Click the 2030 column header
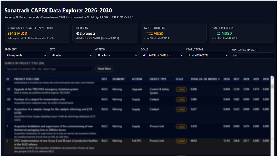277x156 pixels. (x=266, y=79)
